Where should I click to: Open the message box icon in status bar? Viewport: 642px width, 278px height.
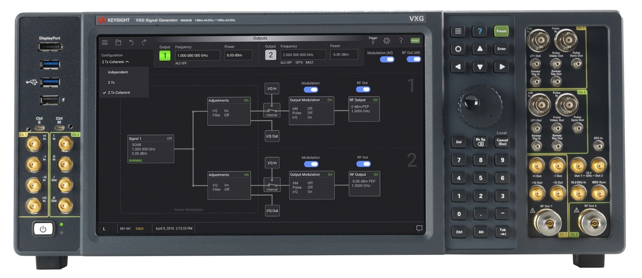[x=419, y=228]
